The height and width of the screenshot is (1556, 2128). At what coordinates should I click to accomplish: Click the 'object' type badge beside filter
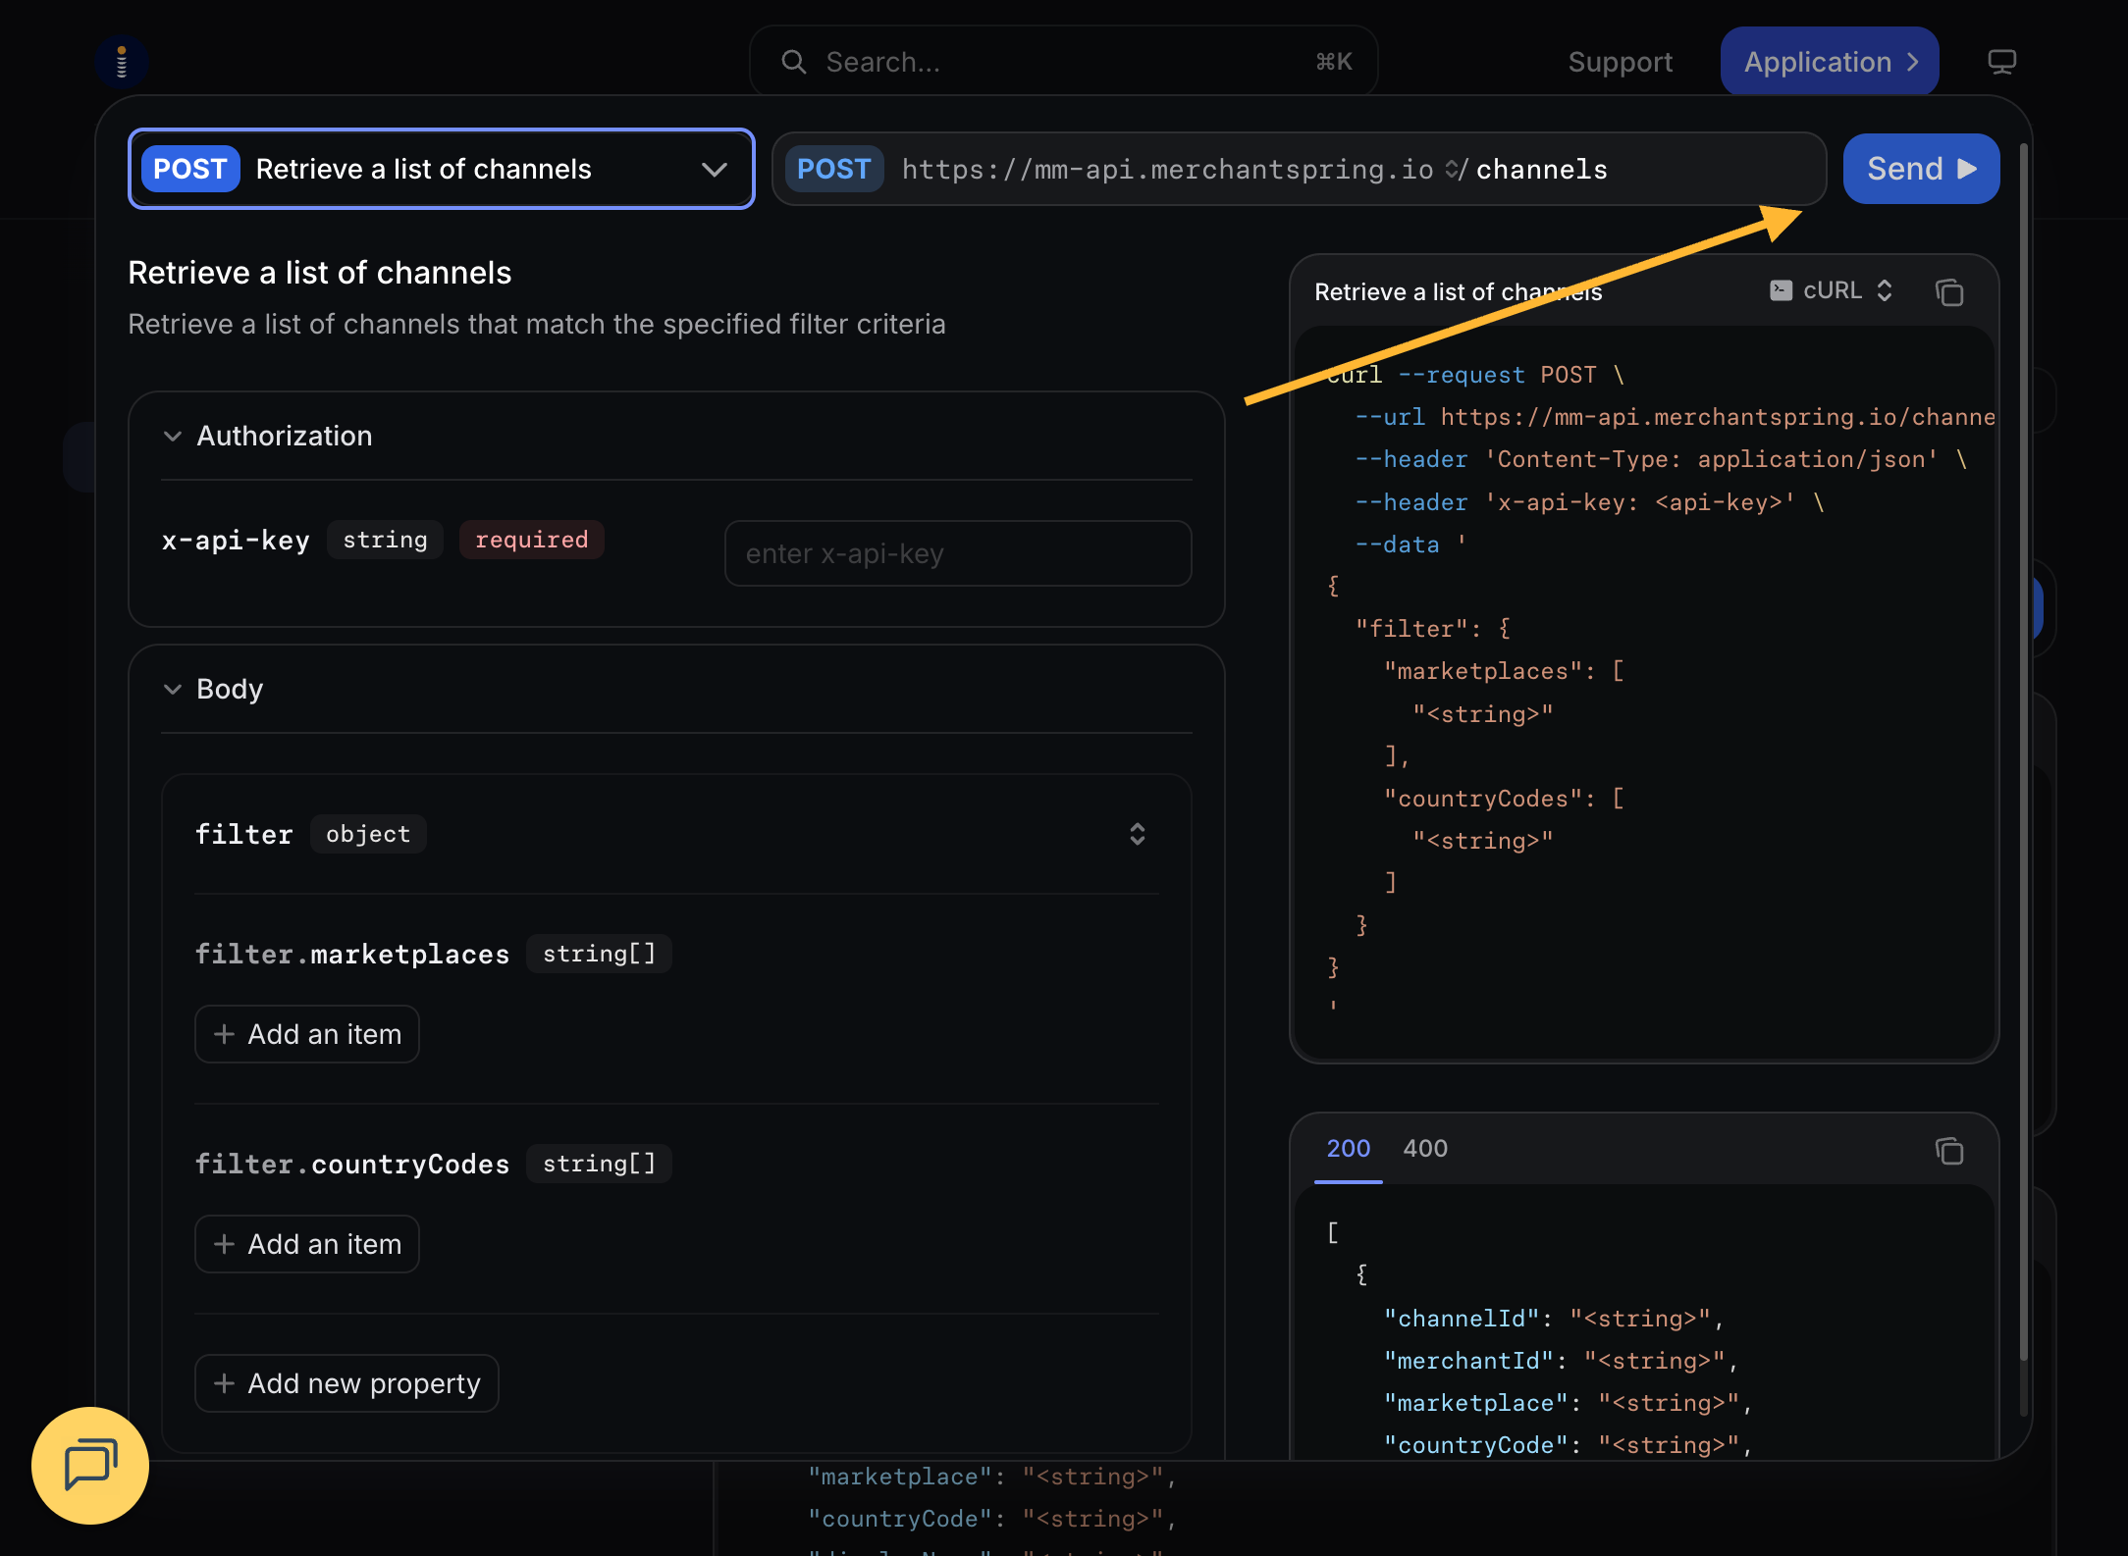point(368,834)
